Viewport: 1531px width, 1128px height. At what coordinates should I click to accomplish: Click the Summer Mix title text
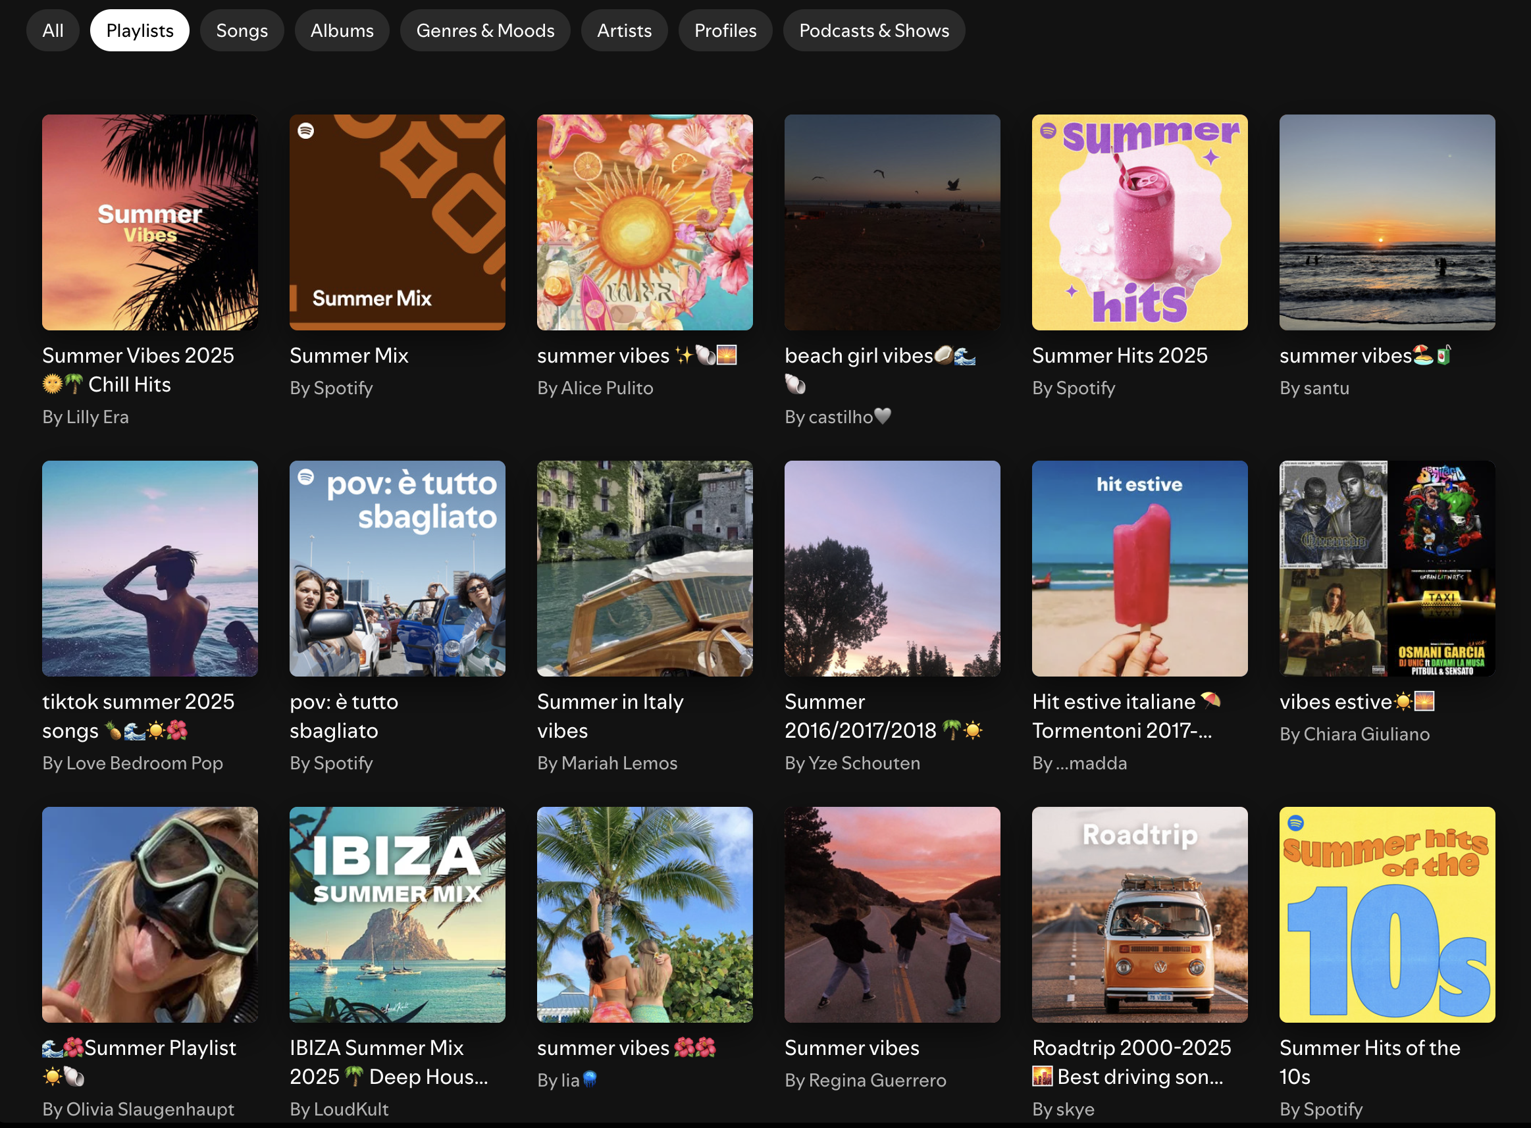349,355
